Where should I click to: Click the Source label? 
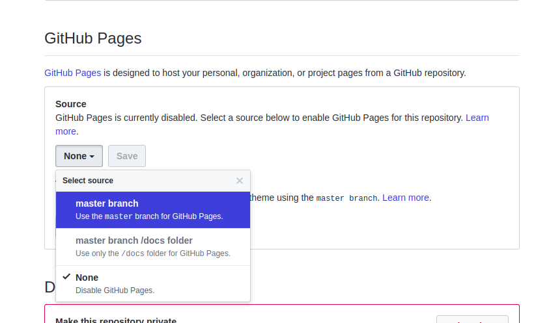click(x=71, y=104)
